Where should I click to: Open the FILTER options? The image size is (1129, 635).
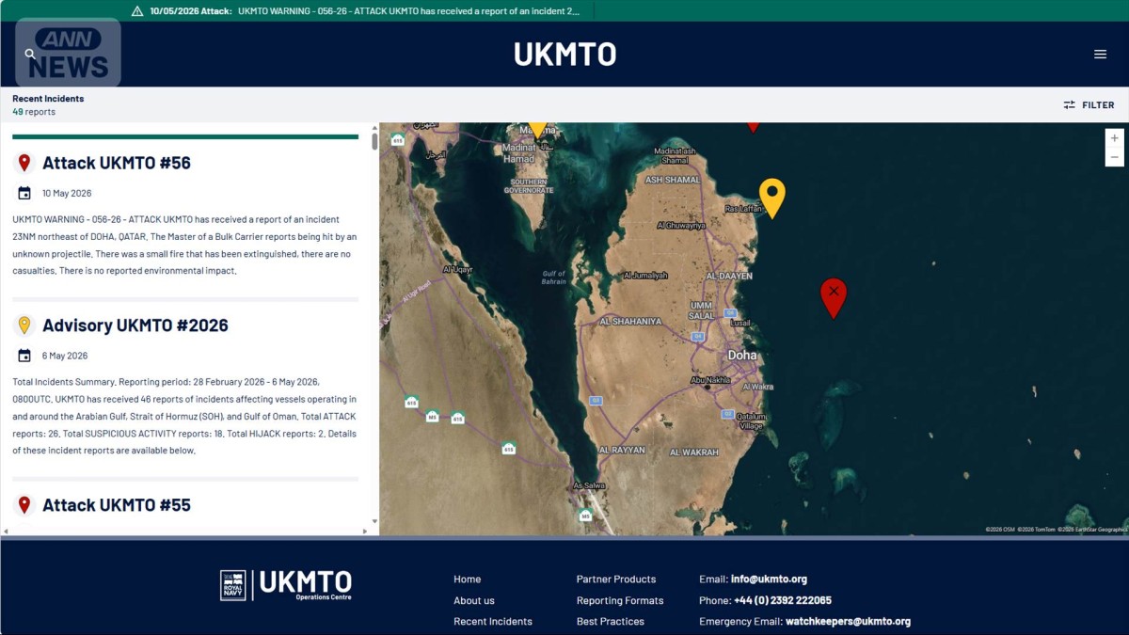(1089, 105)
